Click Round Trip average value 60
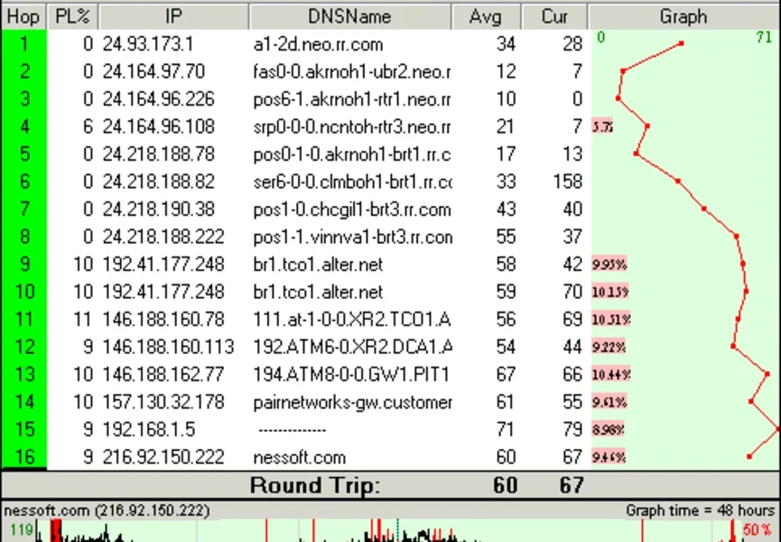781x542 pixels. tap(505, 485)
